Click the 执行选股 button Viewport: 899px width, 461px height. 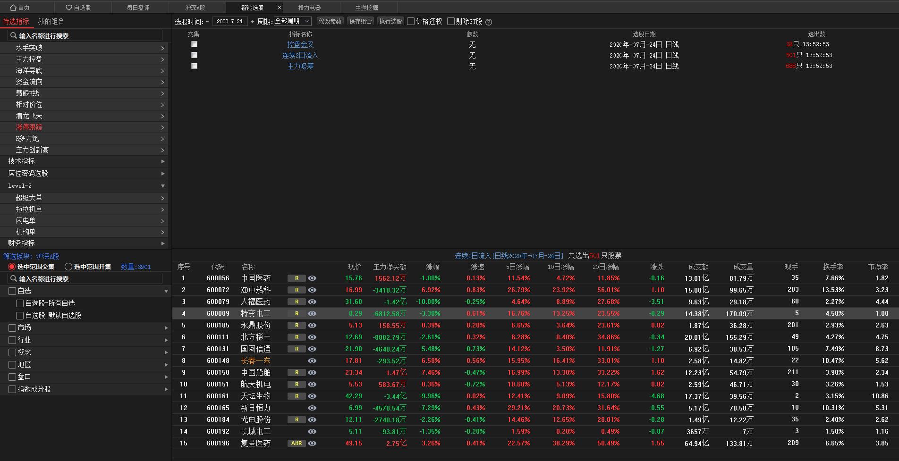(x=390, y=22)
